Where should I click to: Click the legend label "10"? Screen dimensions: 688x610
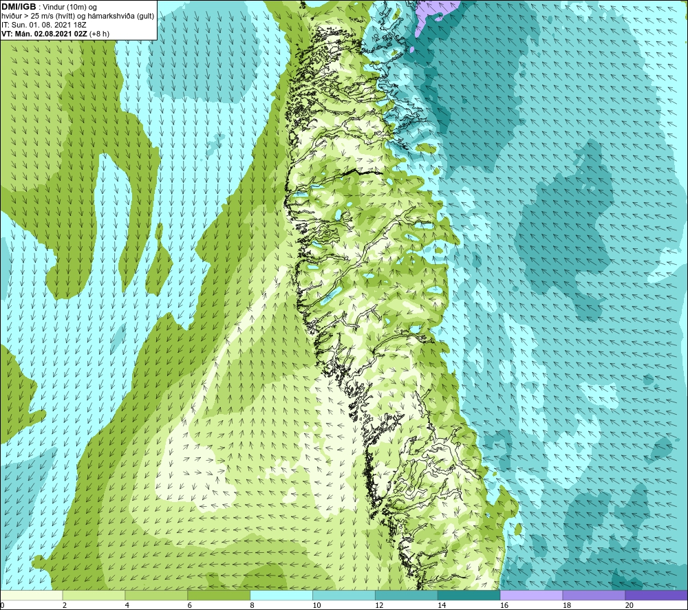(316, 605)
